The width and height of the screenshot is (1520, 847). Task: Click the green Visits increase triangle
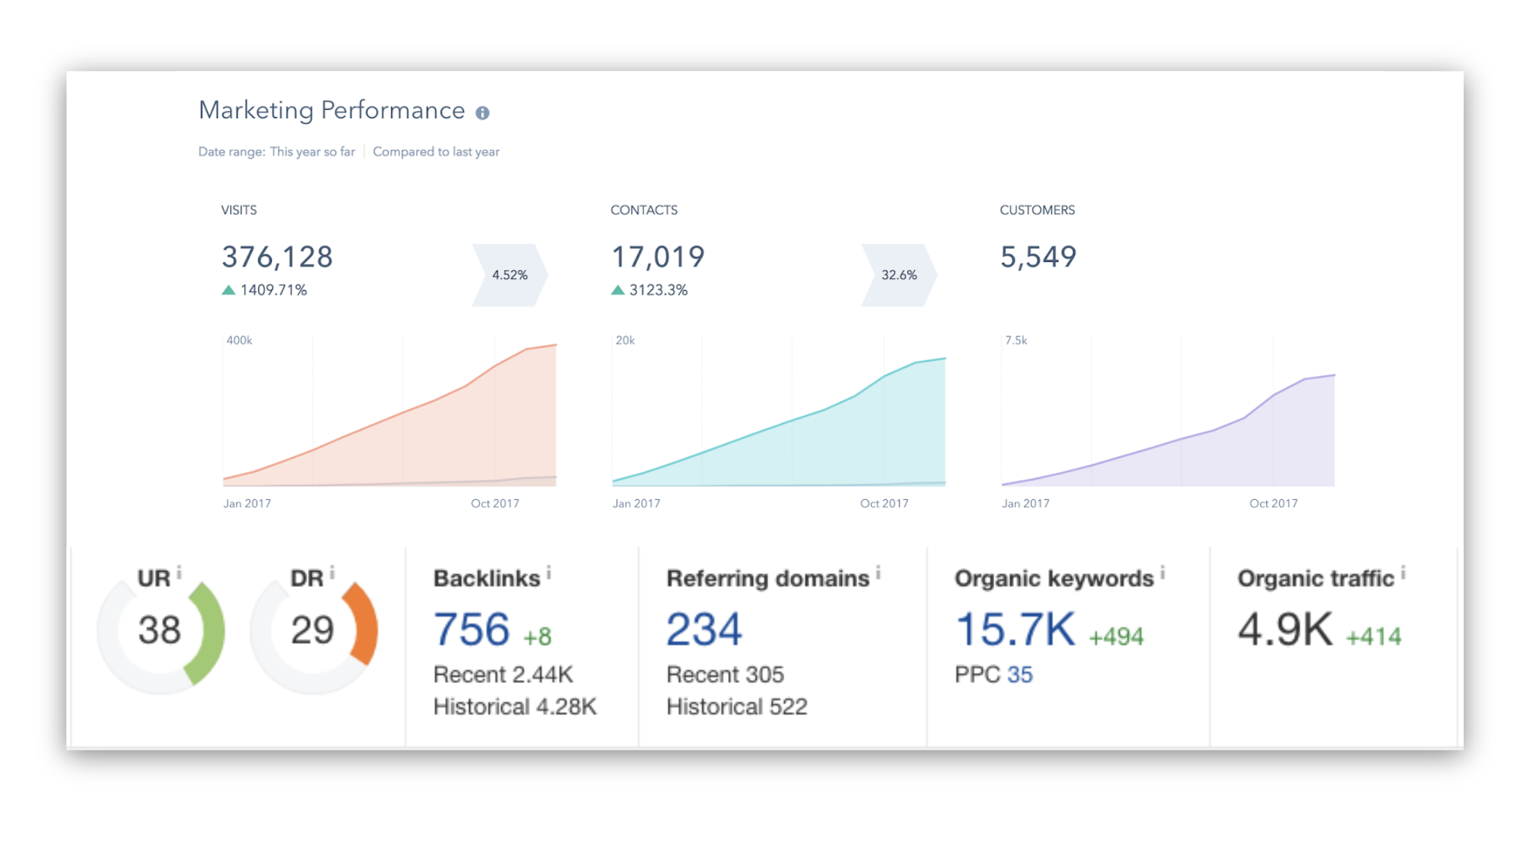228,290
